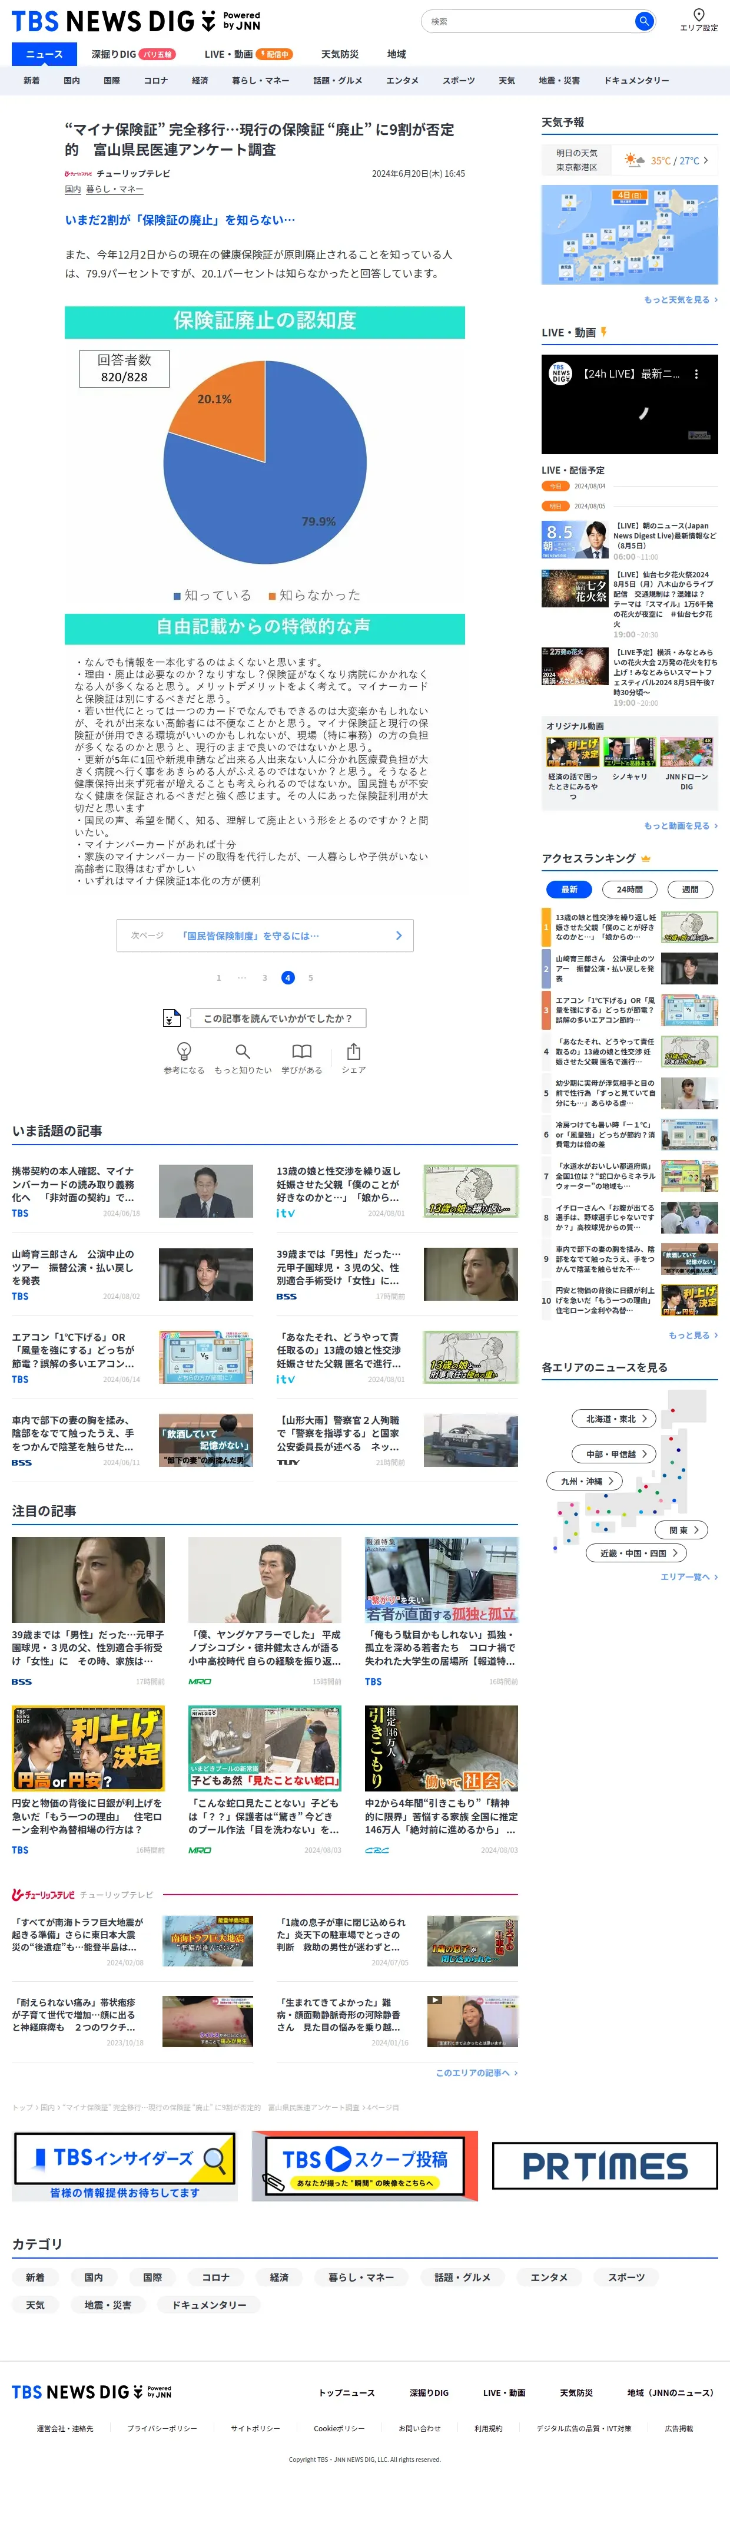
Task: Click the TBS NEWS DIG header logo
Action: click(136, 21)
